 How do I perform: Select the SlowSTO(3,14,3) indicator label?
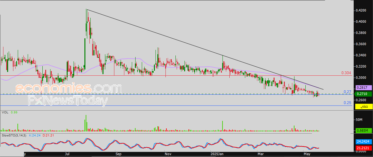[x=15, y=136]
